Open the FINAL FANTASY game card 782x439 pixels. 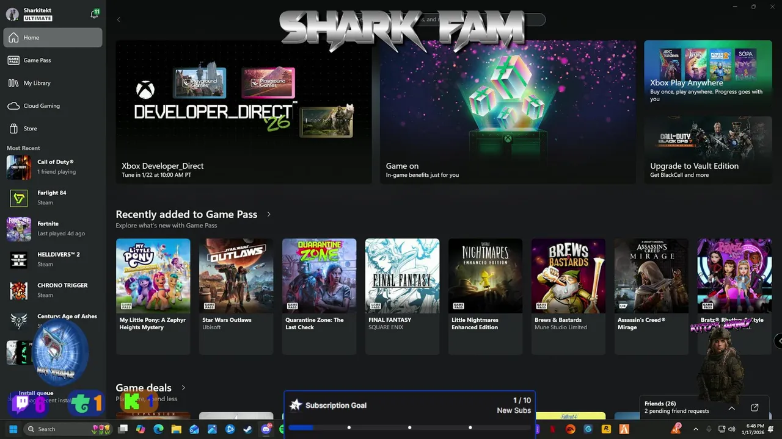403,296
